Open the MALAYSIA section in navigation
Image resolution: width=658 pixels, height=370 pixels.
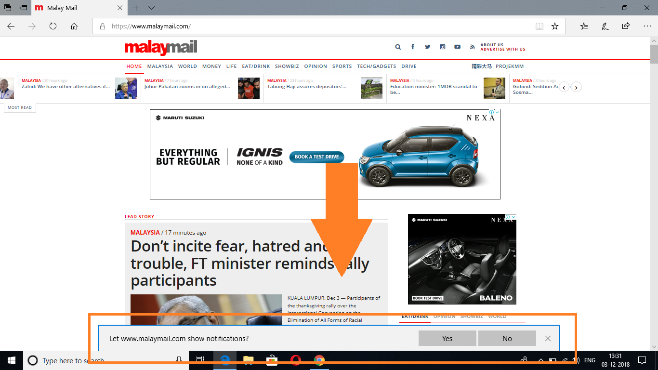click(160, 66)
